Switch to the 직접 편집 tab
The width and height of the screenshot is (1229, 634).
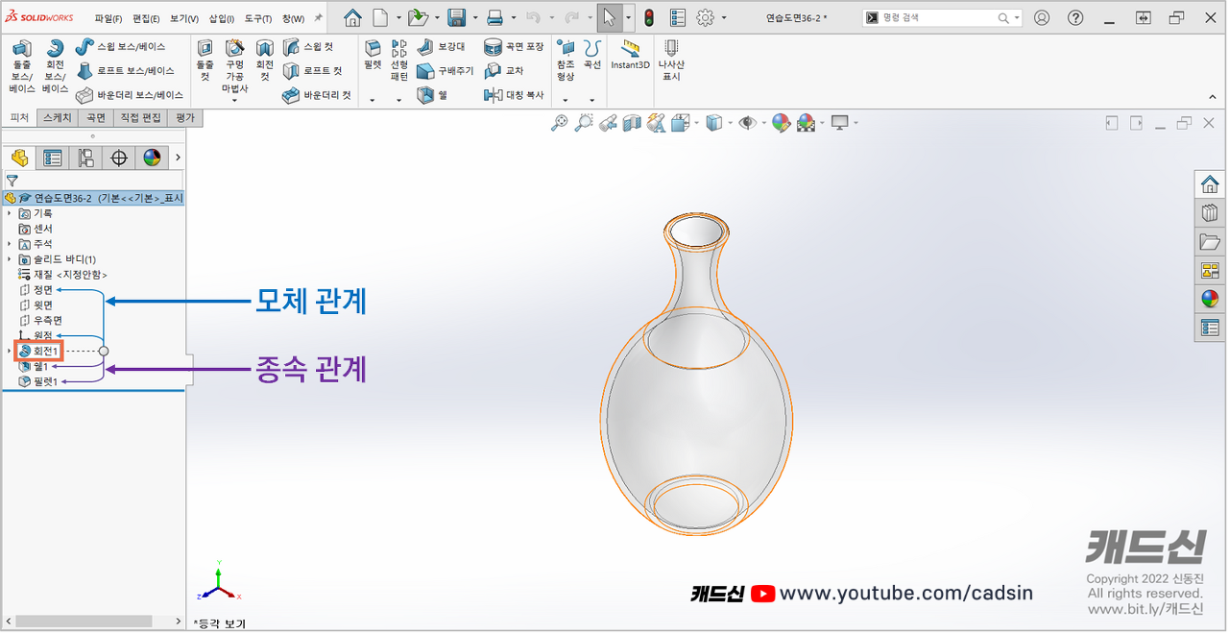pyautogui.click(x=140, y=118)
